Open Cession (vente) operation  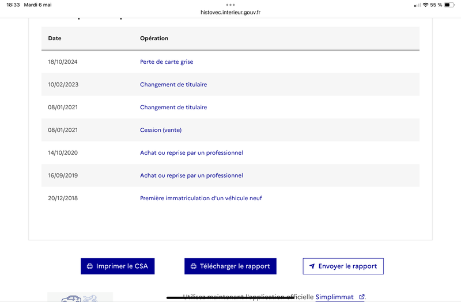[161, 130]
